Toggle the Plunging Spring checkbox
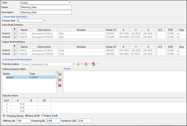187x126 pixels. 4,116
